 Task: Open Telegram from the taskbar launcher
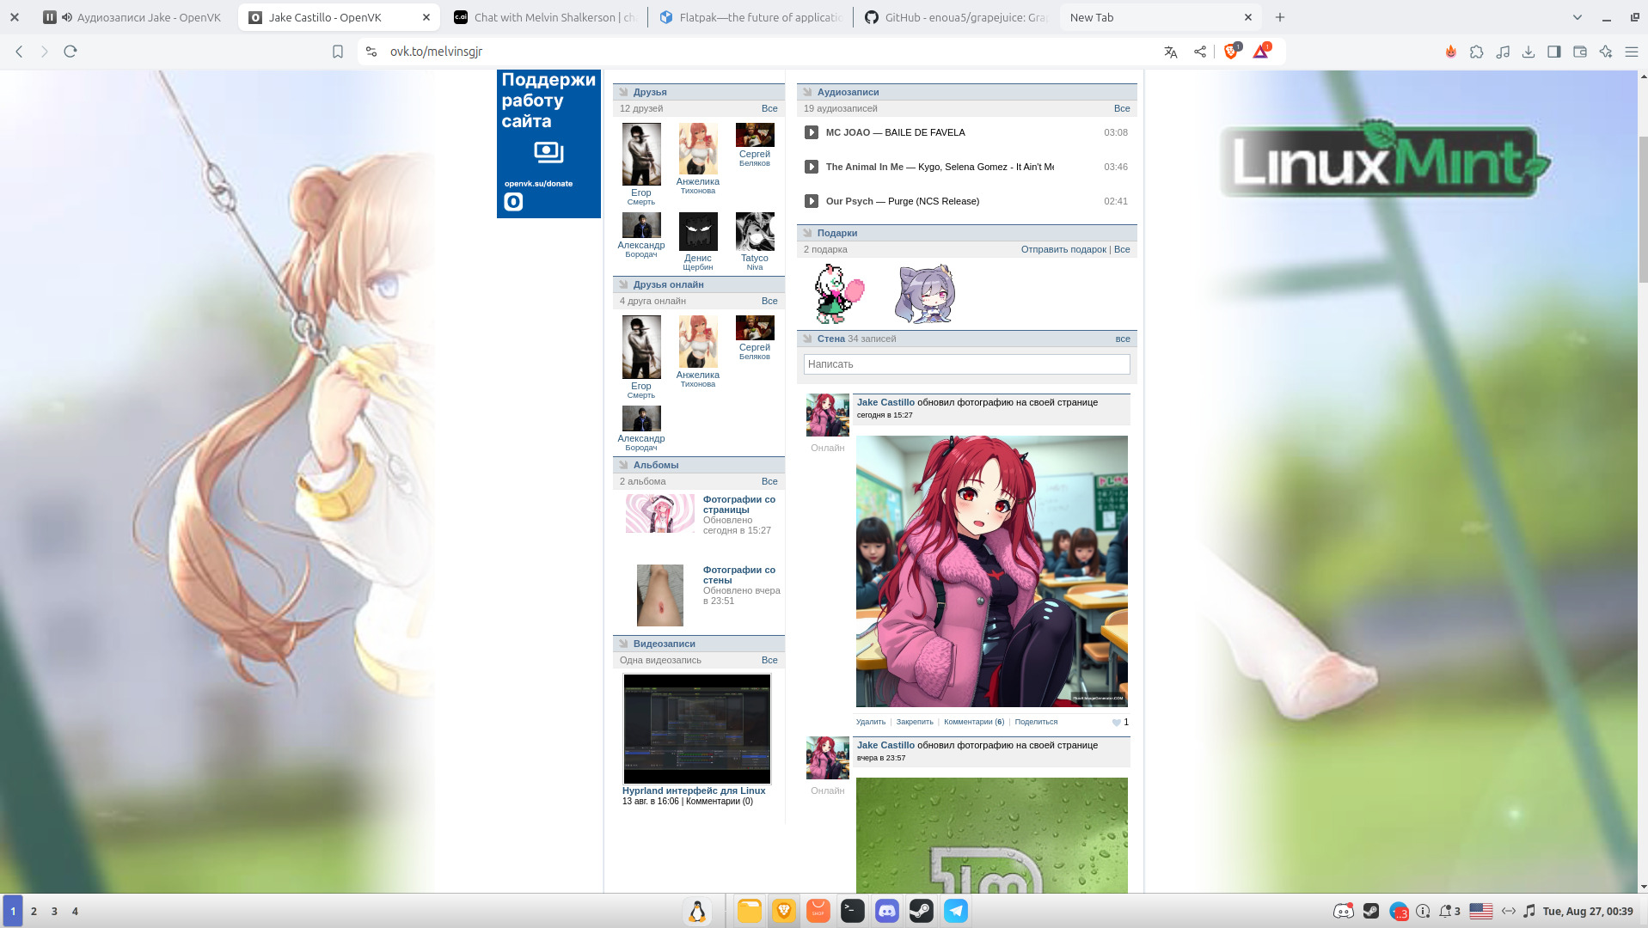(955, 911)
